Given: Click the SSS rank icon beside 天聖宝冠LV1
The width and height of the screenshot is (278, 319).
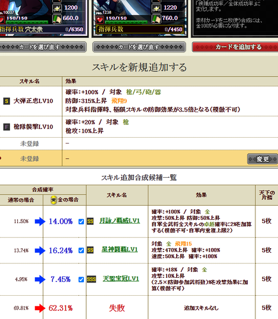Looking at the screenshot, I should [92, 279].
